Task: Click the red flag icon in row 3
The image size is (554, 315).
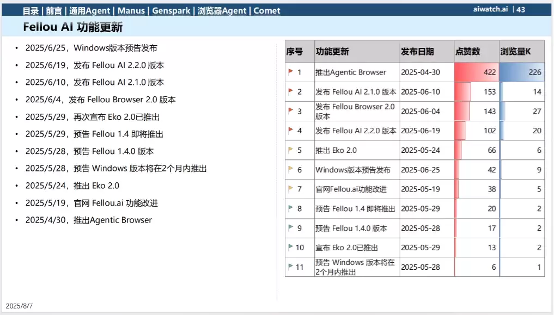Action: point(290,111)
